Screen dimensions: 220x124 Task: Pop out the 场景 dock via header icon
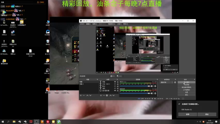point(97,79)
